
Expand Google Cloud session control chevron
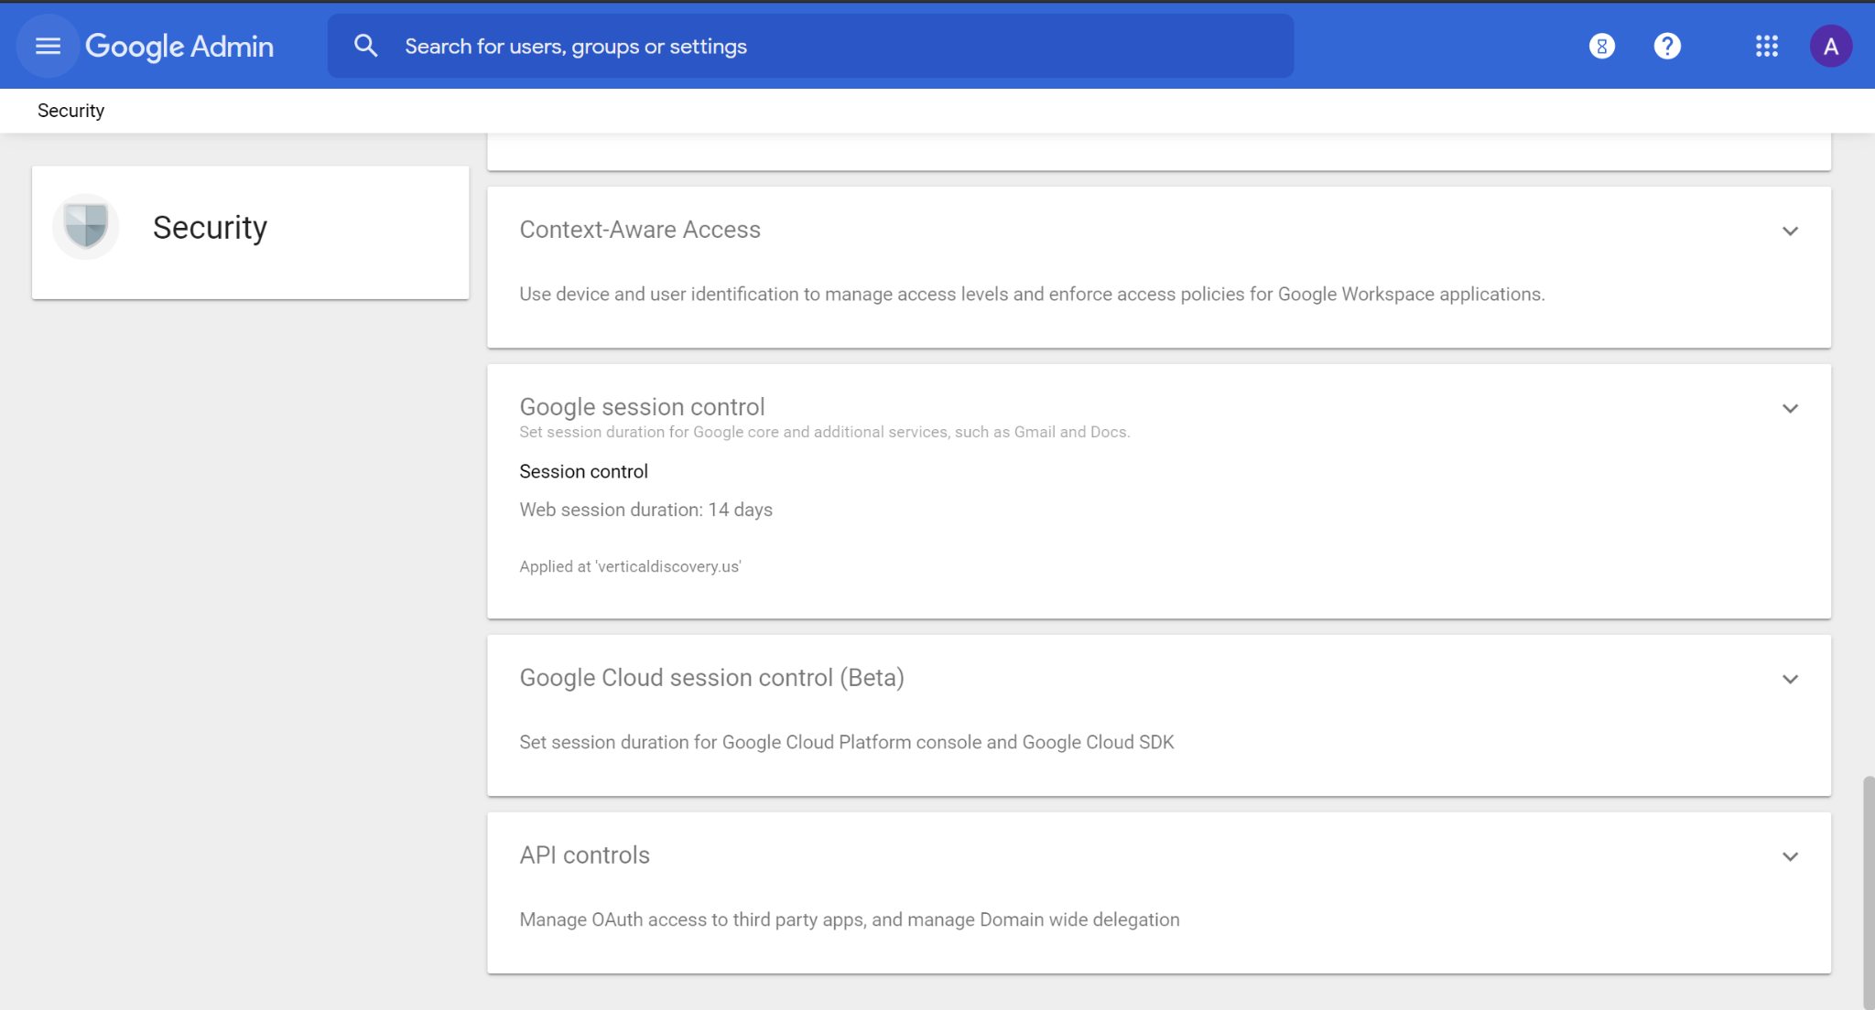pos(1790,679)
